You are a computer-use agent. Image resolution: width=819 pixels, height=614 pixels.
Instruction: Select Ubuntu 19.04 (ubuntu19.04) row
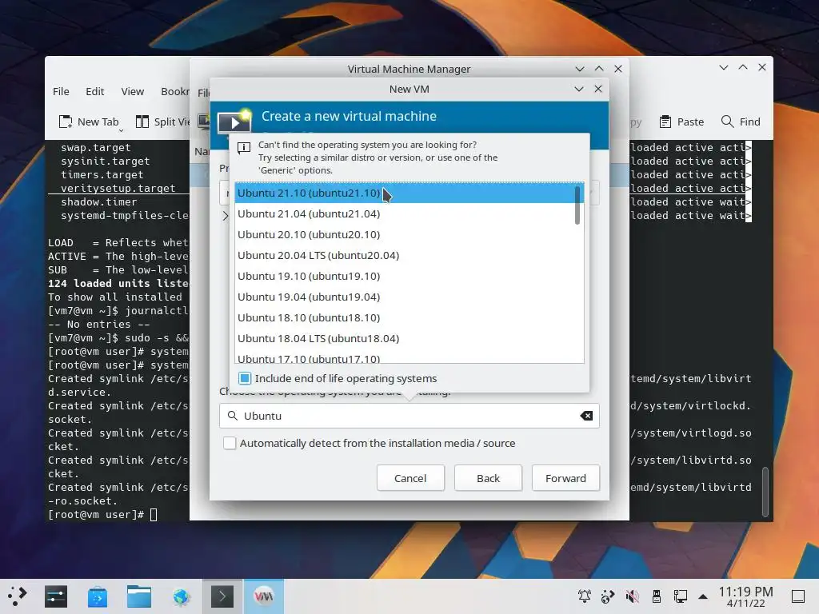409,297
